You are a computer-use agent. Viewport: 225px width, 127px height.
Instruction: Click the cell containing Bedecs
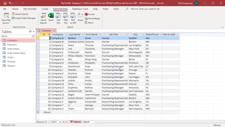click(x=76, y=38)
